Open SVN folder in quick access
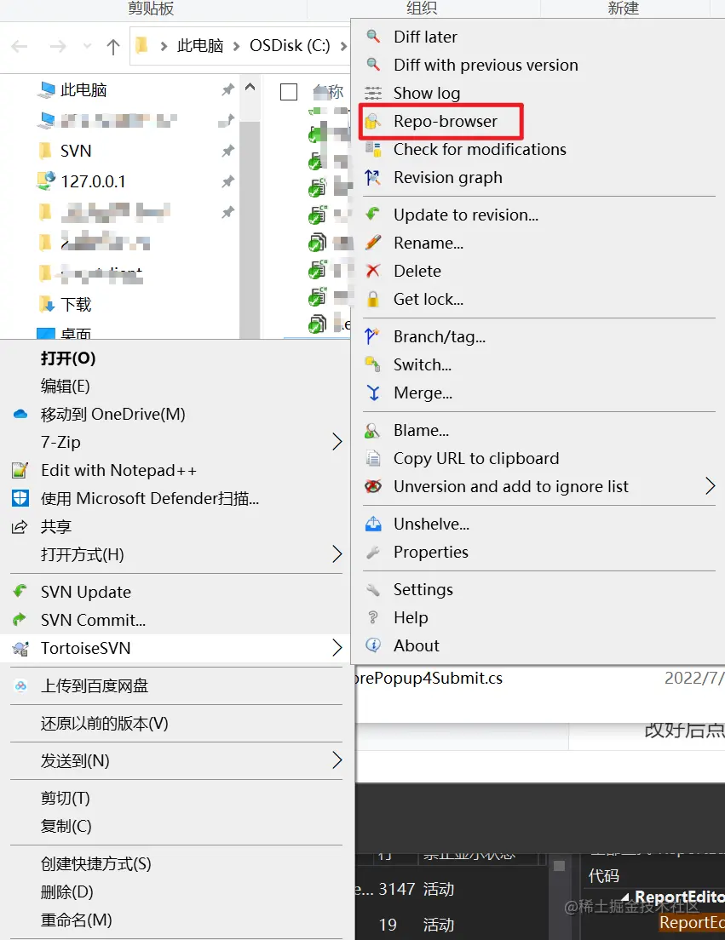Image resolution: width=725 pixels, height=940 pixels. click(76, 151)
